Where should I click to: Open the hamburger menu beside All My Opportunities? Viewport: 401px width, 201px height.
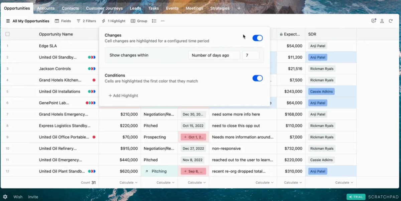click(8, 21)
